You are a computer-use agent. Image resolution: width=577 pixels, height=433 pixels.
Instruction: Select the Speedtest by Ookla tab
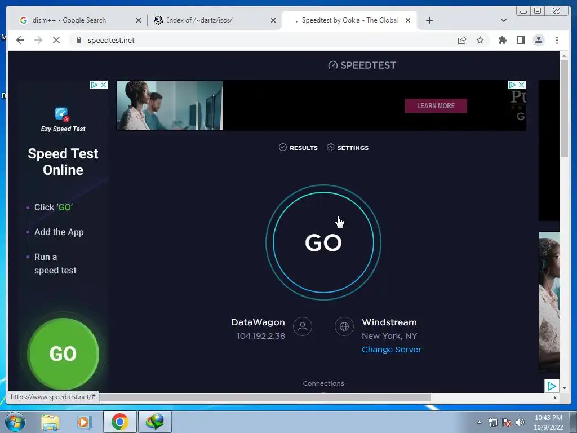pos(346,20)
